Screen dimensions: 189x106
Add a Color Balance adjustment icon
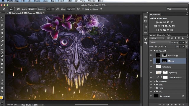coord(159,26)
